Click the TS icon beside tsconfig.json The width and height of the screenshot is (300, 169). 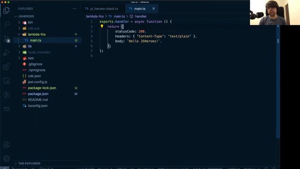click(24, 106)
